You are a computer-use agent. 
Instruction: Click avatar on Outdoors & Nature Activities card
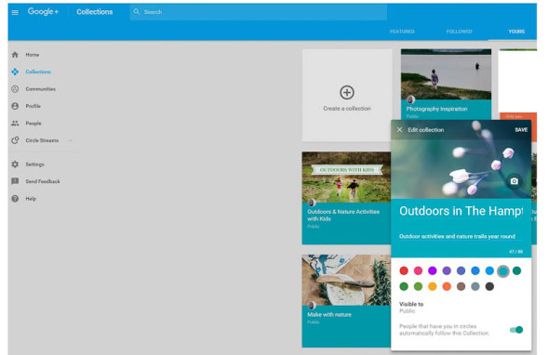[x=312, y=203]
